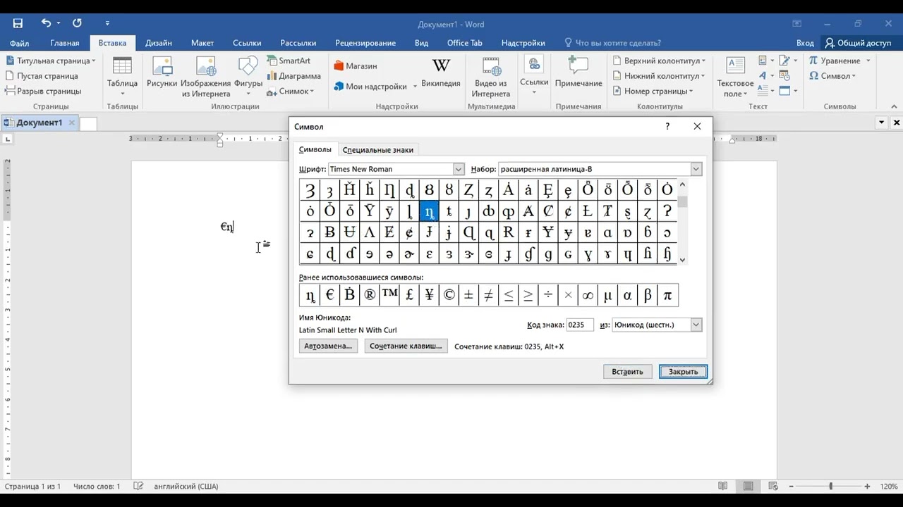
Task: Click the character code field 0235
Action: tap(581, 325)
